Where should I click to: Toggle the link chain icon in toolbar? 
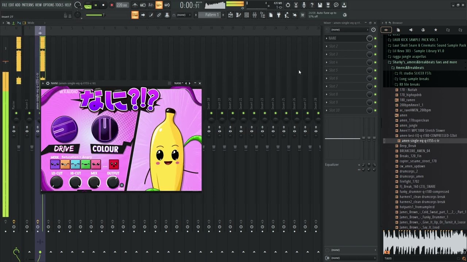coord(159,15)
